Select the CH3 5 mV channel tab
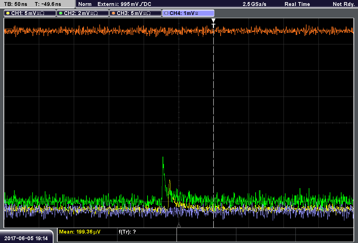Screen dimensions: 358x243 tap(135, 13)
